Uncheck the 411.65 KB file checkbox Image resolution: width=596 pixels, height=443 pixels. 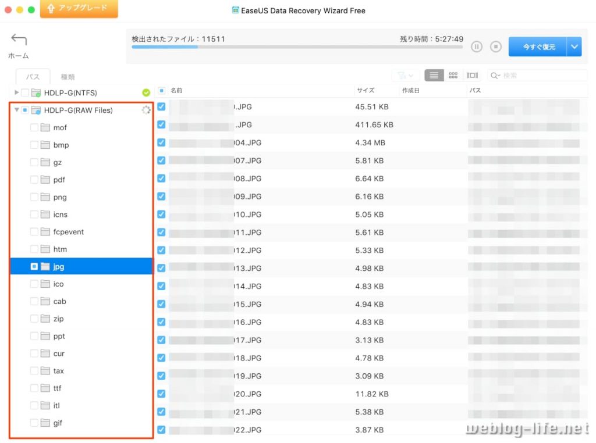(162, 124)
